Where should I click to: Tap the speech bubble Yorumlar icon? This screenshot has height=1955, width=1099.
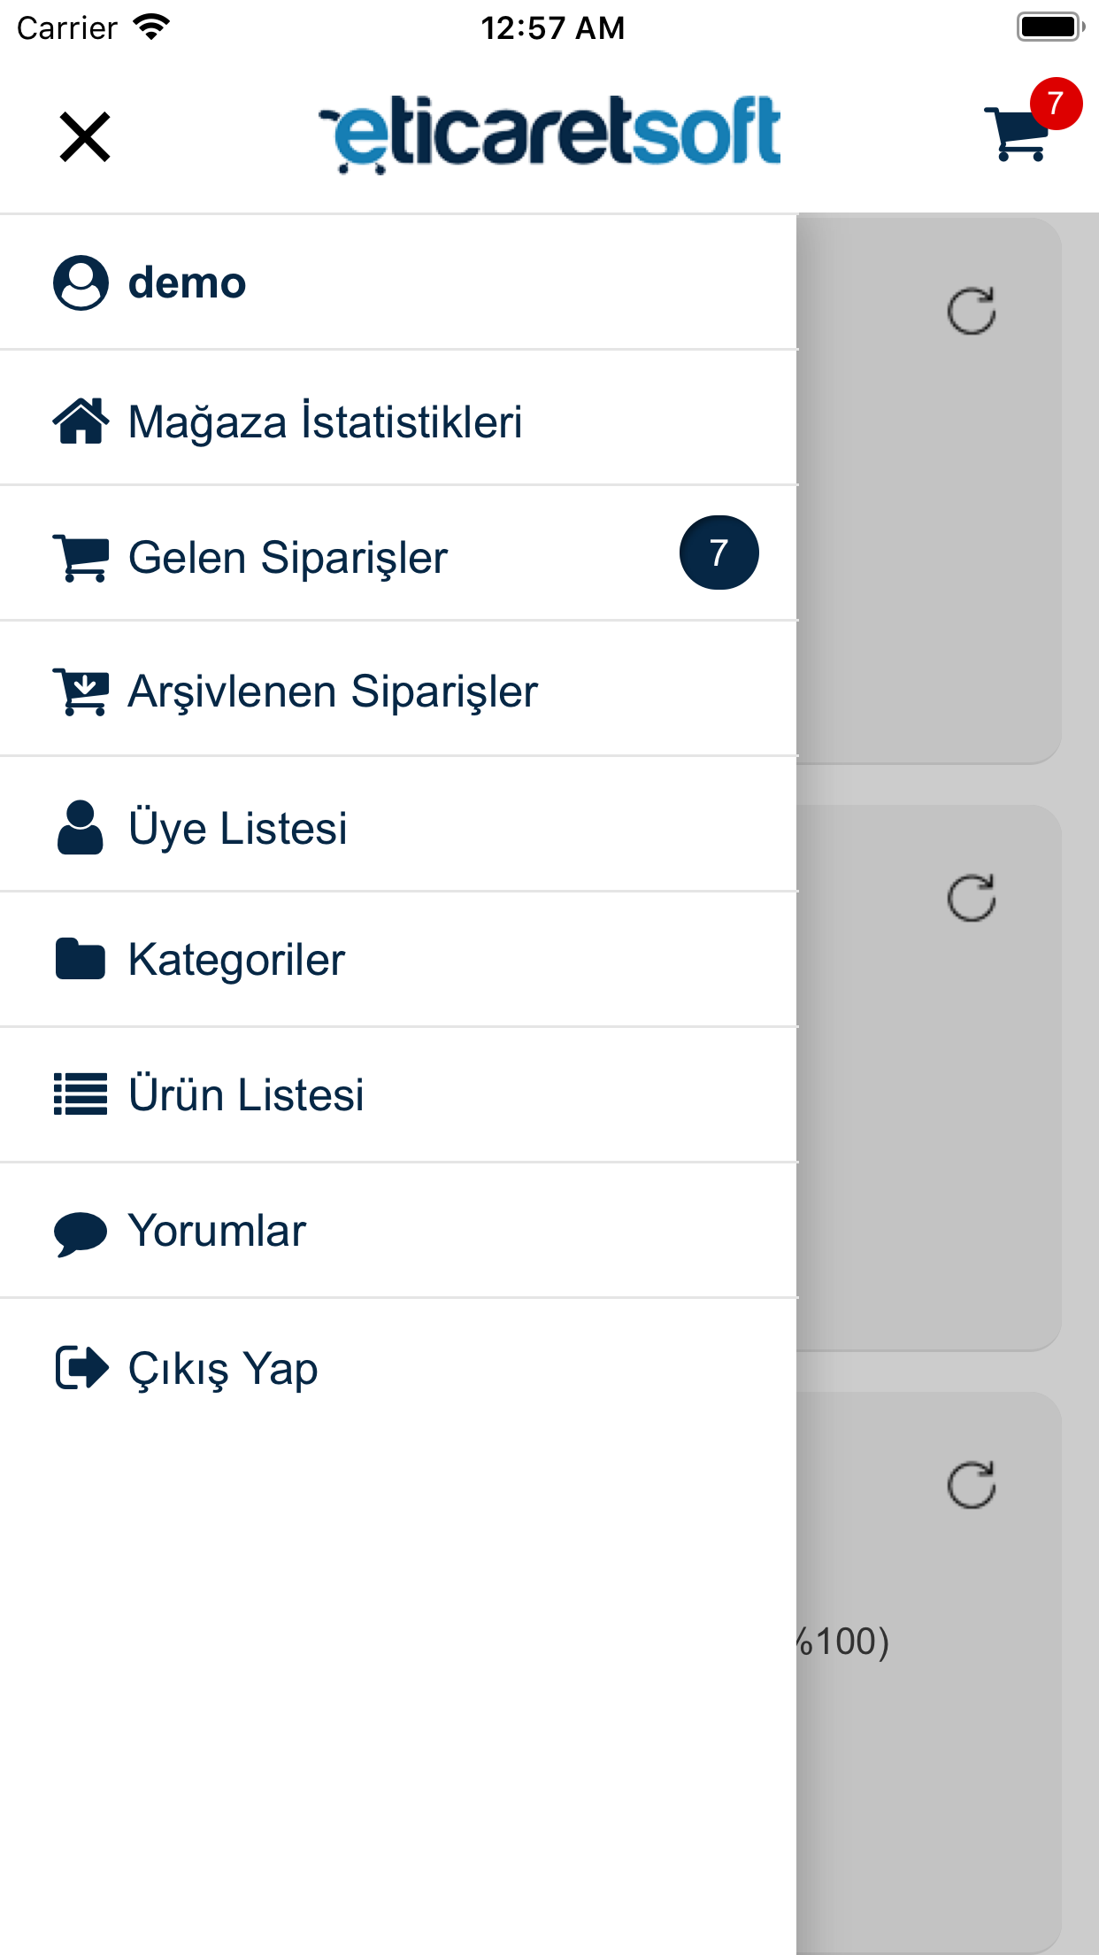pyautogui.click(x=81, y=1232)
